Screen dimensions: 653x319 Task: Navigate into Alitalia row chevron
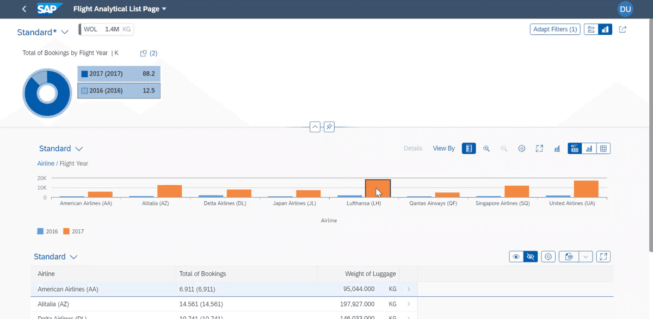click(409, 304)
